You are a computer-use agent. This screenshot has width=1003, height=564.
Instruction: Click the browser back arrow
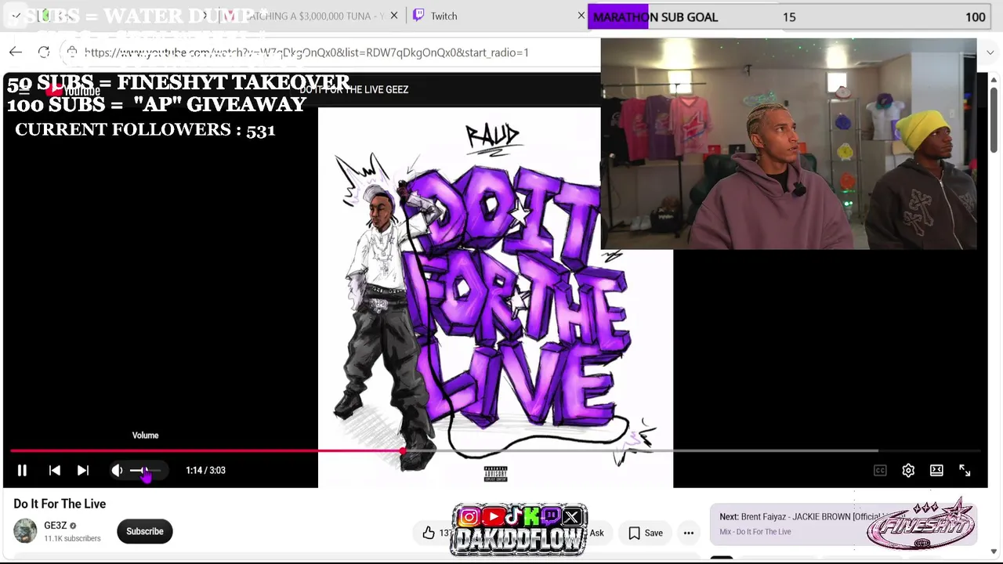pos(16,52)
